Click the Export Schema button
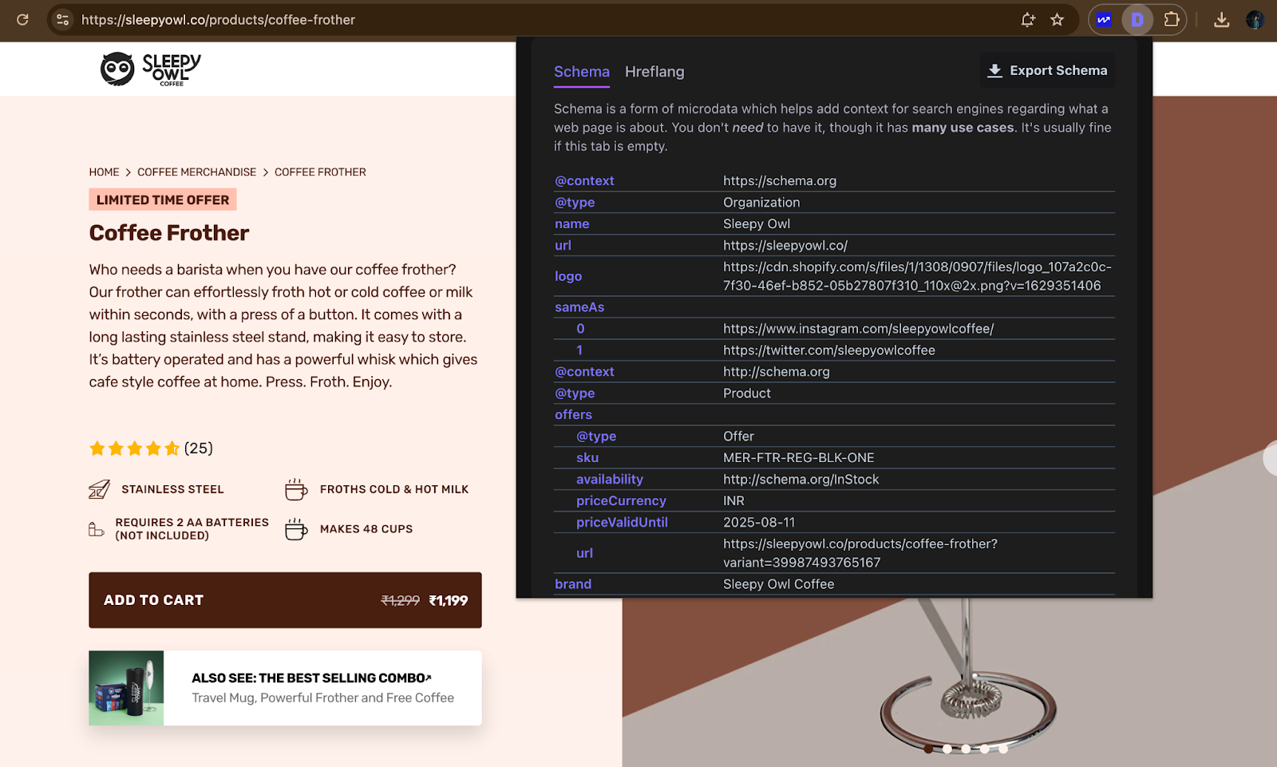 coord(1047,70)
